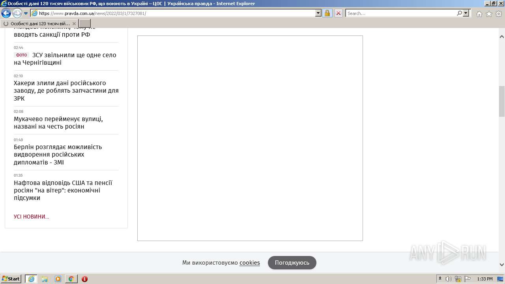Screen dimensions: 505x284
Task: Open Favorites with the star icon
Action: (489, 14)
